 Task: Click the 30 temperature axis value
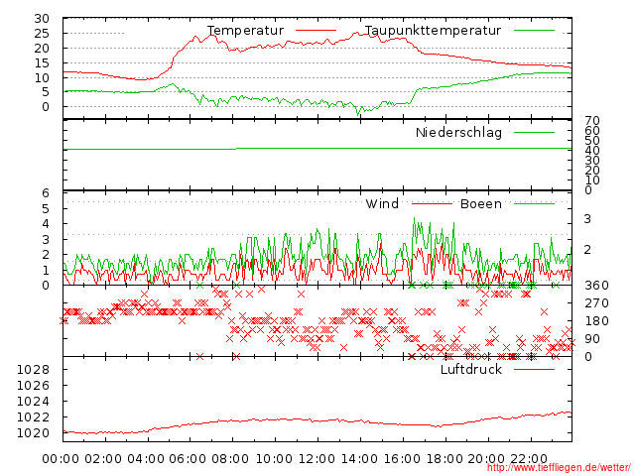[42, 19]
